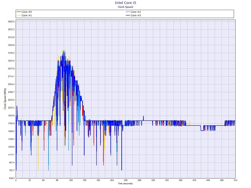Click the Core #3 legend label

point(136,15)
